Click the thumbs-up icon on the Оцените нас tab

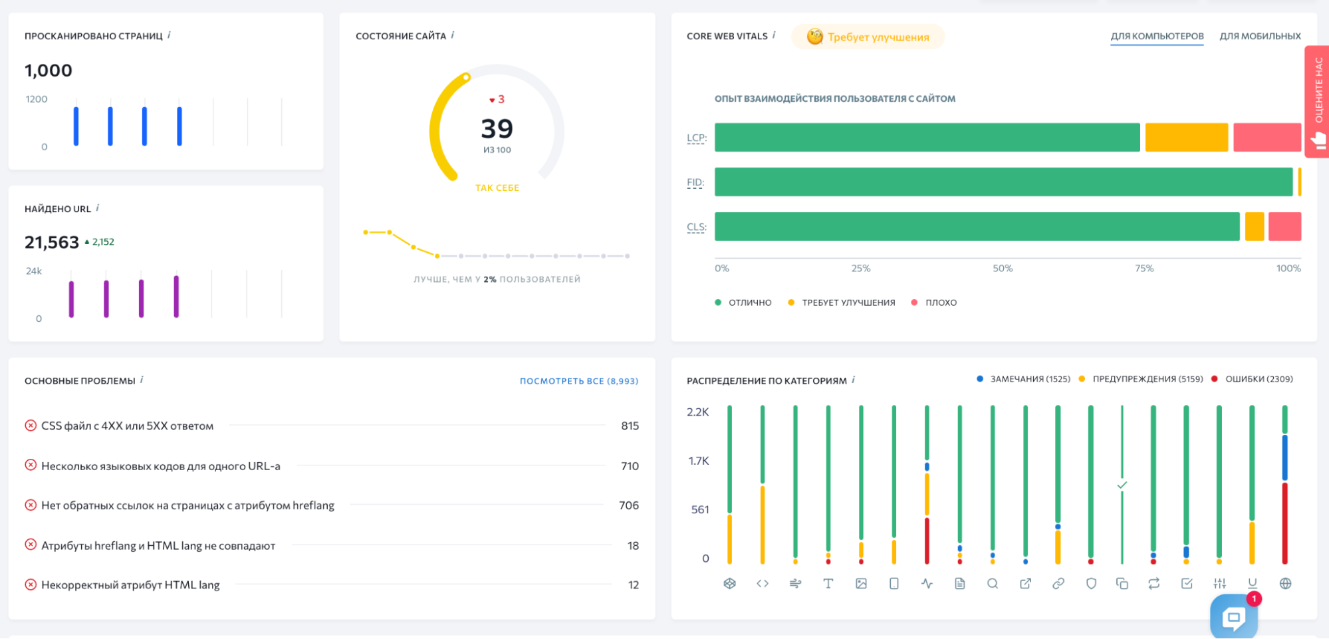pos(1318,140)
